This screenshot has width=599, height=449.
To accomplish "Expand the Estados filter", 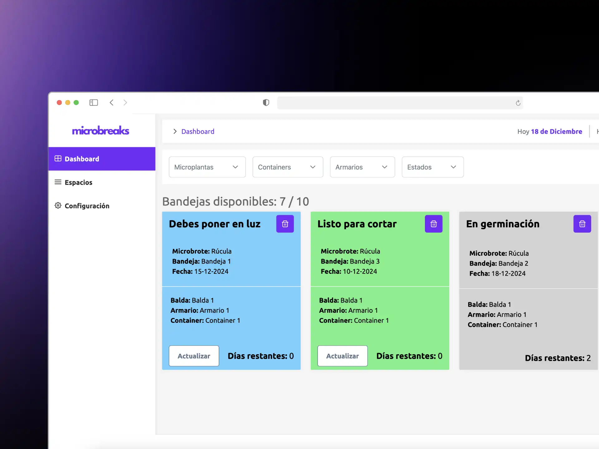I will (432, 167).
